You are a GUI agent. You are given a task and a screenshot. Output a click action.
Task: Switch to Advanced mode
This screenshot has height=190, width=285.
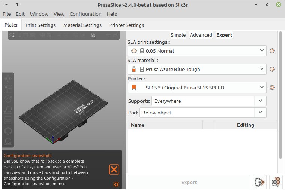[x=201, y=35]
